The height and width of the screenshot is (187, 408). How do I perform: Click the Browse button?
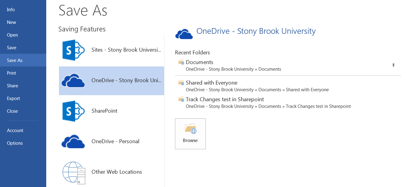190,134
